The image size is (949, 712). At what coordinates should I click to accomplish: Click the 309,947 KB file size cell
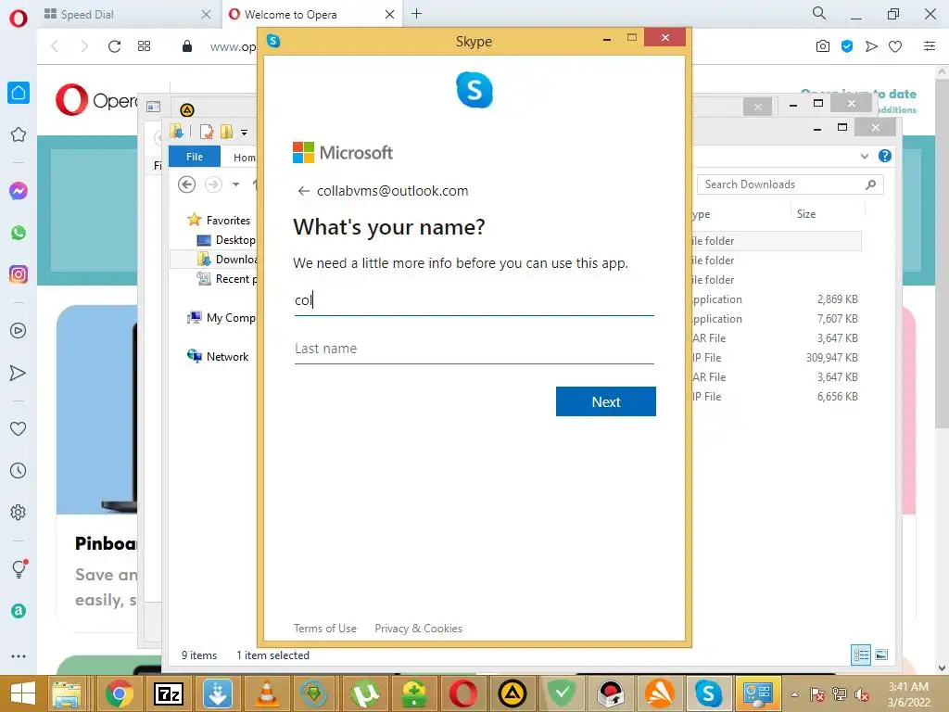pyautogui.click(x=831, y=358)
